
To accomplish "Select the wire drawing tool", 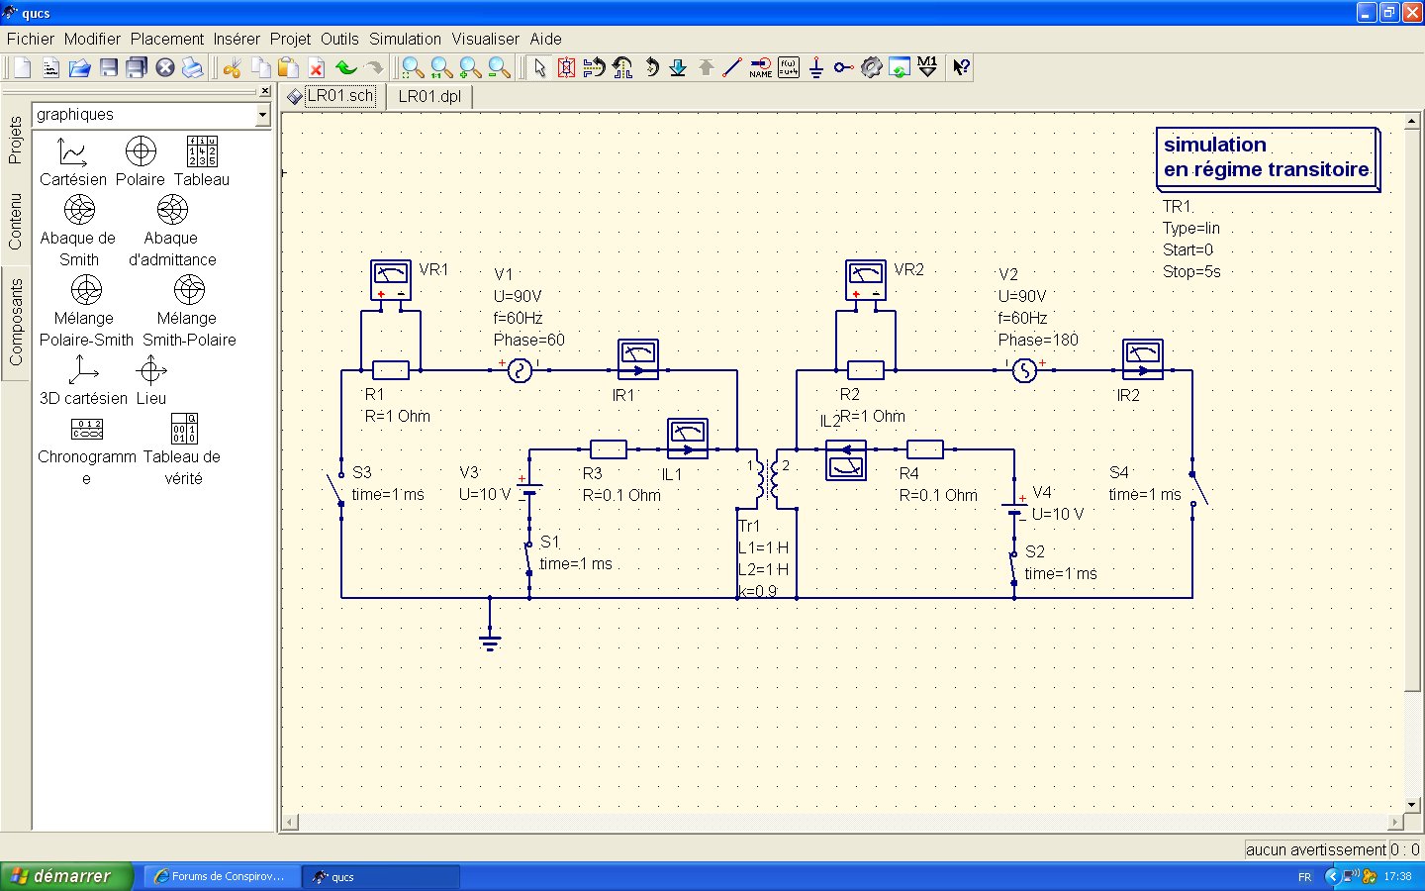I will [732, 67].
